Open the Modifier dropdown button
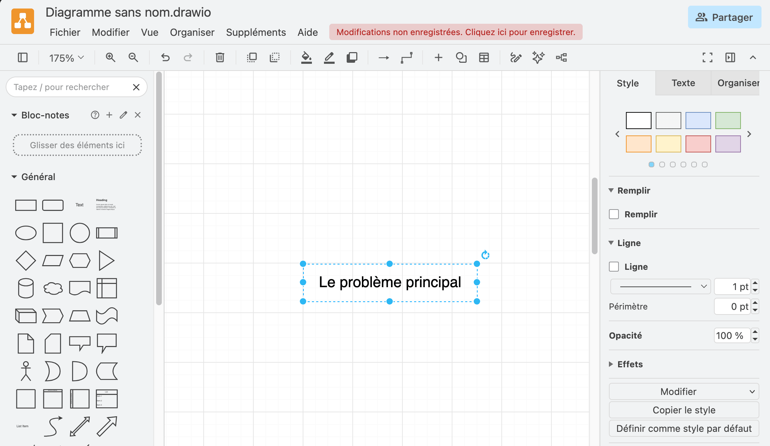The image size is (770, 446). coord(684,392)
